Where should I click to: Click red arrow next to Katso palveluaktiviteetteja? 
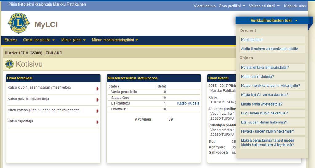(98, 100)
